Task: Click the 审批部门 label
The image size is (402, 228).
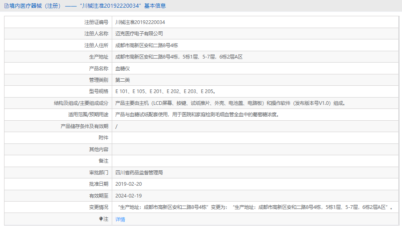Action: pos(99,173)
